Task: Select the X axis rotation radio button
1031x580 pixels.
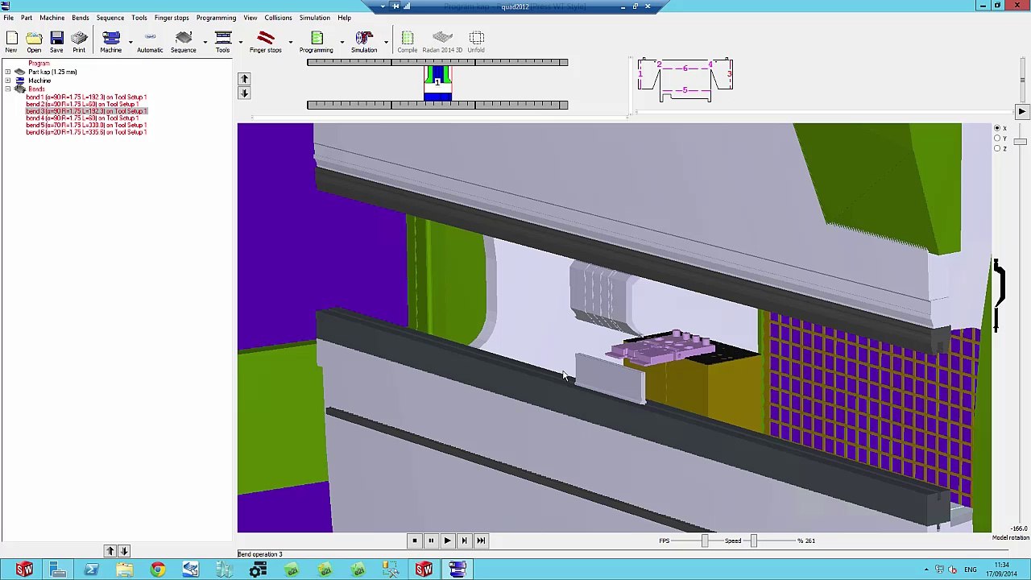Action: pyautogui.click(x=997, y=128)
